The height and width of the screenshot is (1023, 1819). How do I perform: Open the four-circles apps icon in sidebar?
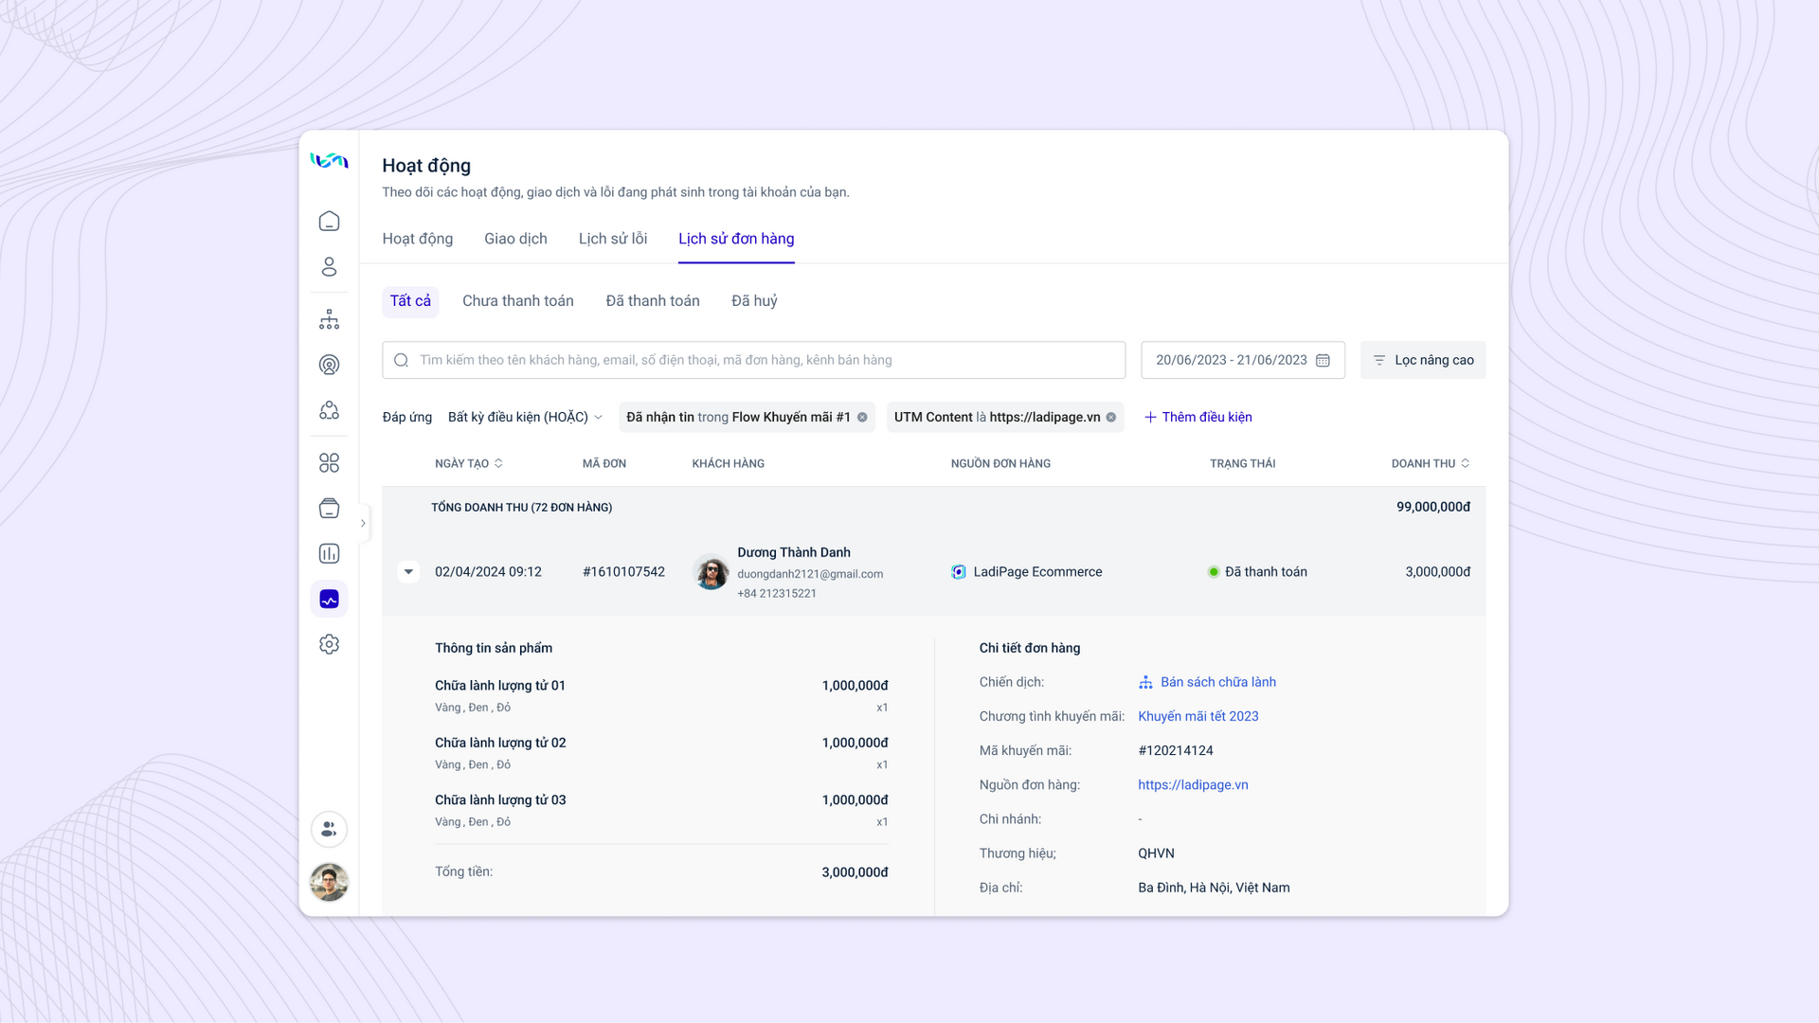pos(329,462)
